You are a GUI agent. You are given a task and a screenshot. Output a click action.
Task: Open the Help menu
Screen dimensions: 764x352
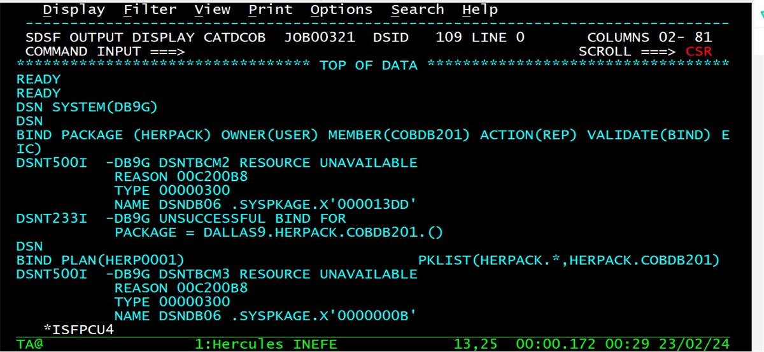click(x=480, y=10)
